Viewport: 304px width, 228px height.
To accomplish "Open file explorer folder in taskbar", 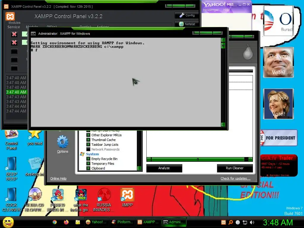I will pyautogui.click(x=78, y=222).
